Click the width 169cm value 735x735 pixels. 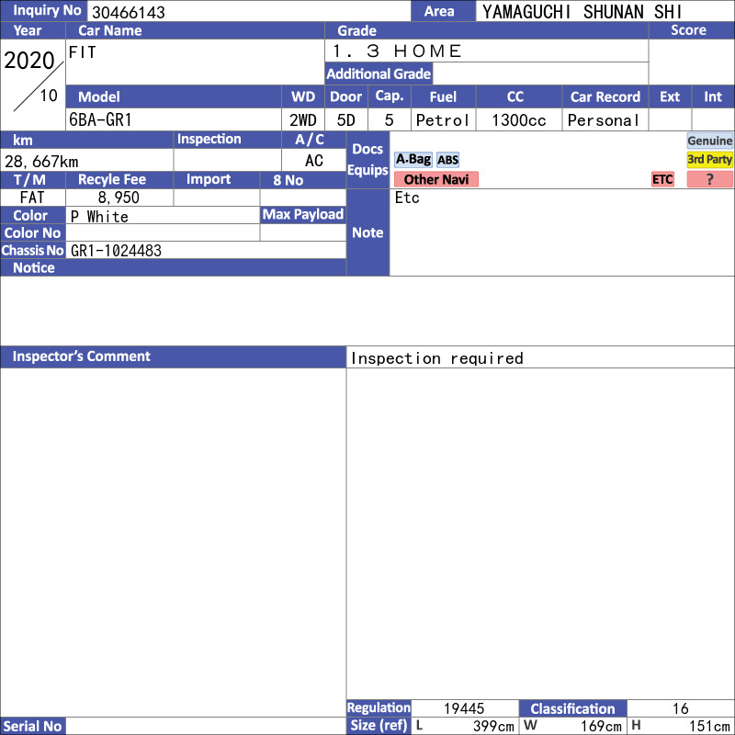pyautogui.click(x=601, y=726)
